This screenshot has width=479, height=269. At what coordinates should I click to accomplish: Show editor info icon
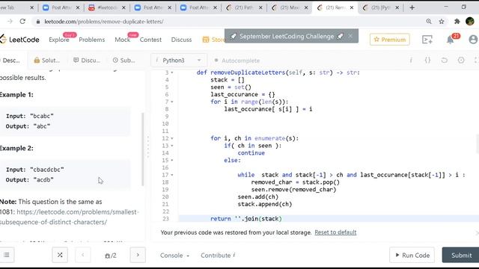coord(411,60)
